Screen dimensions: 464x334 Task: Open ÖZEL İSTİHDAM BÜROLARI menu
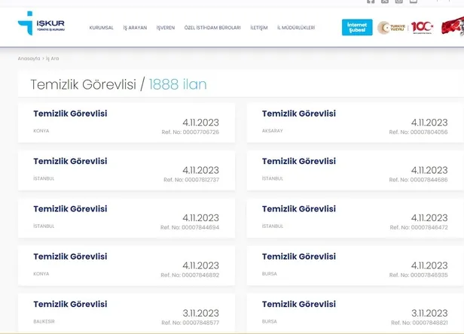pos(212,28)
